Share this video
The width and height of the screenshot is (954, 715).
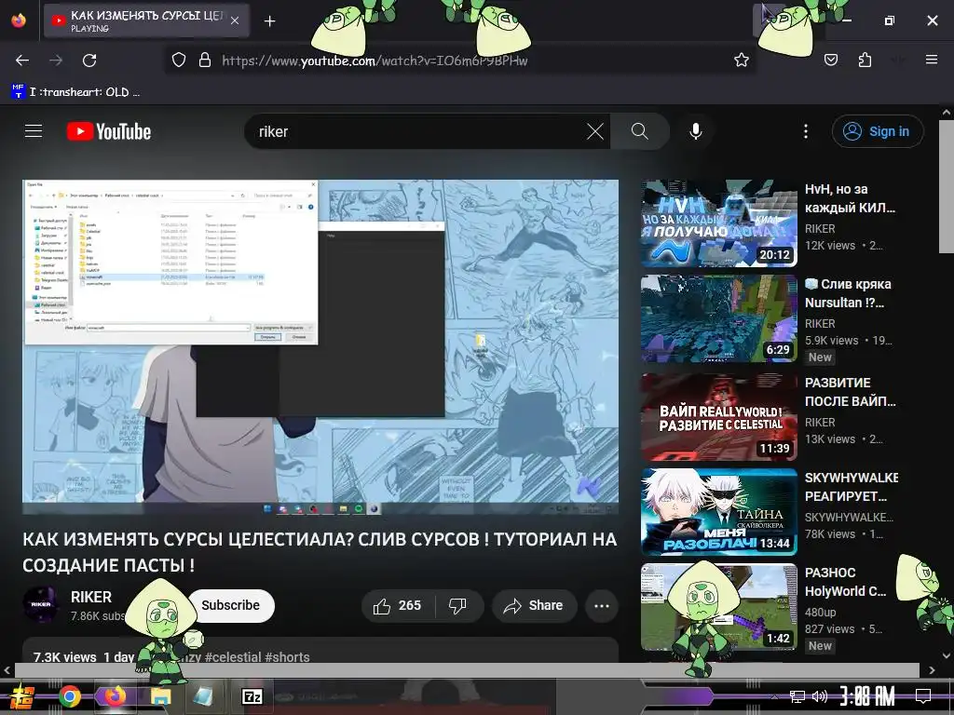pyautogui.click(x=534, y=605)
